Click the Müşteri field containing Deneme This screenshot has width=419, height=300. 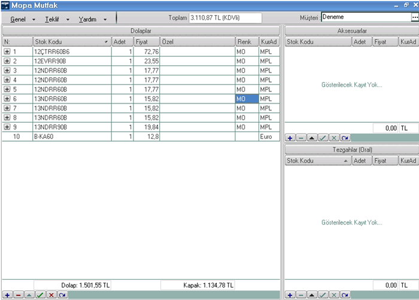366,17
